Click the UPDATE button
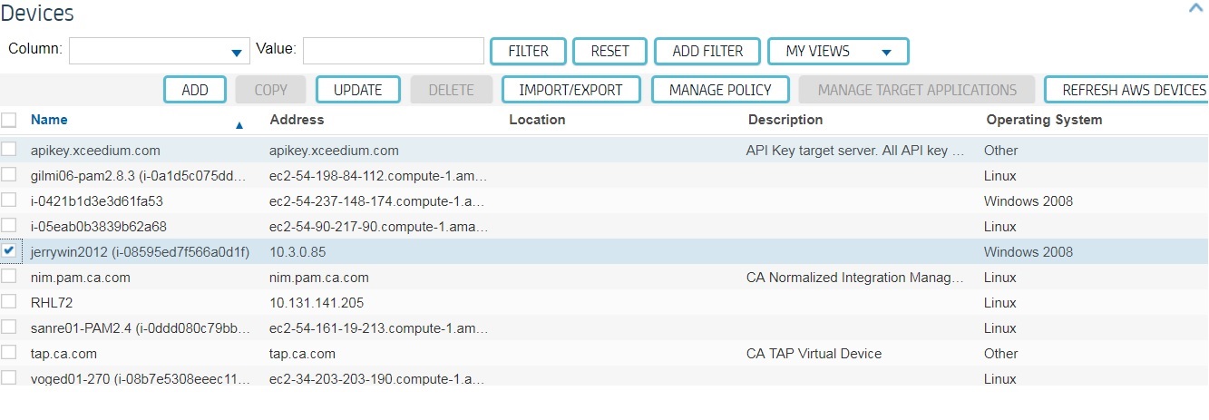1209x420 pixels. tap(357, 90)
